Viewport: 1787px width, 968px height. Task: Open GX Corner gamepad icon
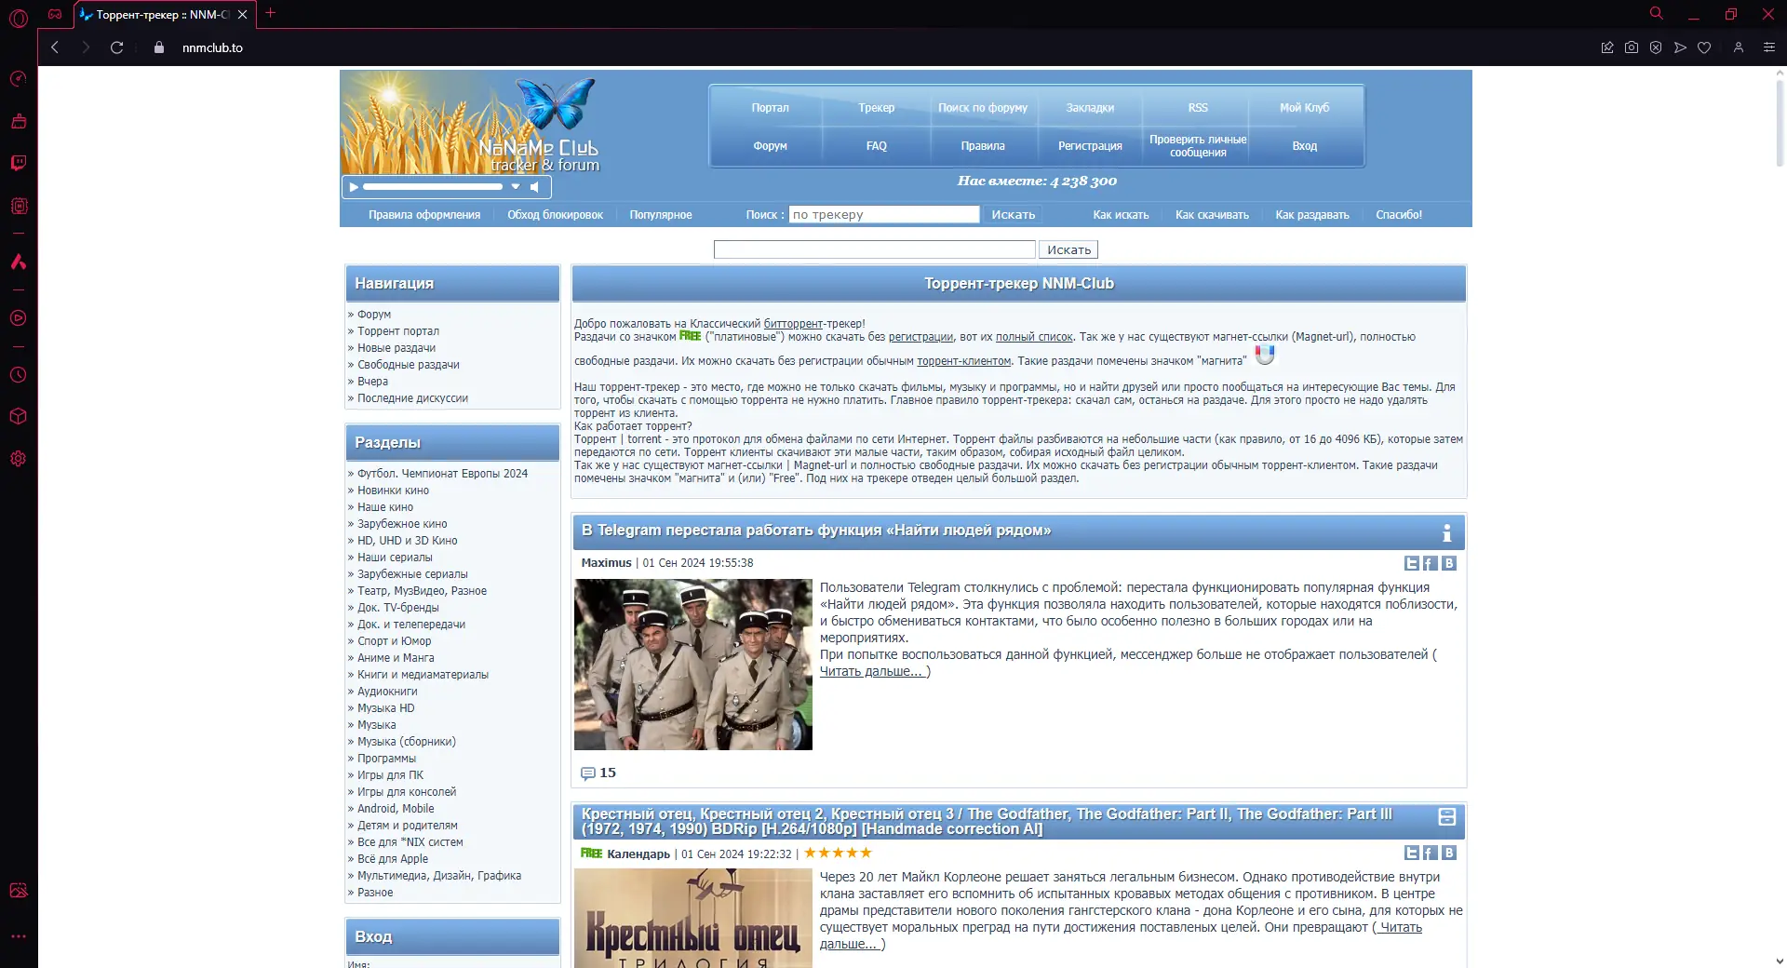(x=55, y=14)
